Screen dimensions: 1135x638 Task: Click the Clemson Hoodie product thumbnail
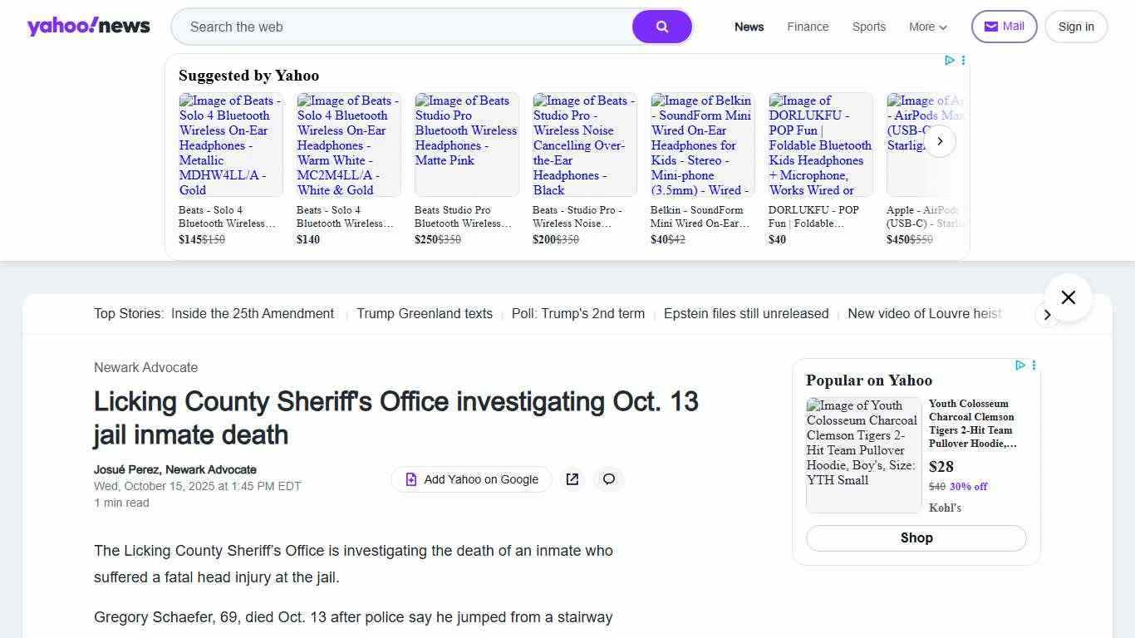point(862,454)
